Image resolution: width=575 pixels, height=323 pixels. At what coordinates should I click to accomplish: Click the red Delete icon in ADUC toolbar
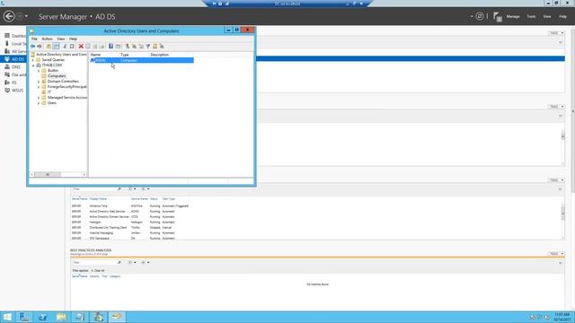point(81,46)
